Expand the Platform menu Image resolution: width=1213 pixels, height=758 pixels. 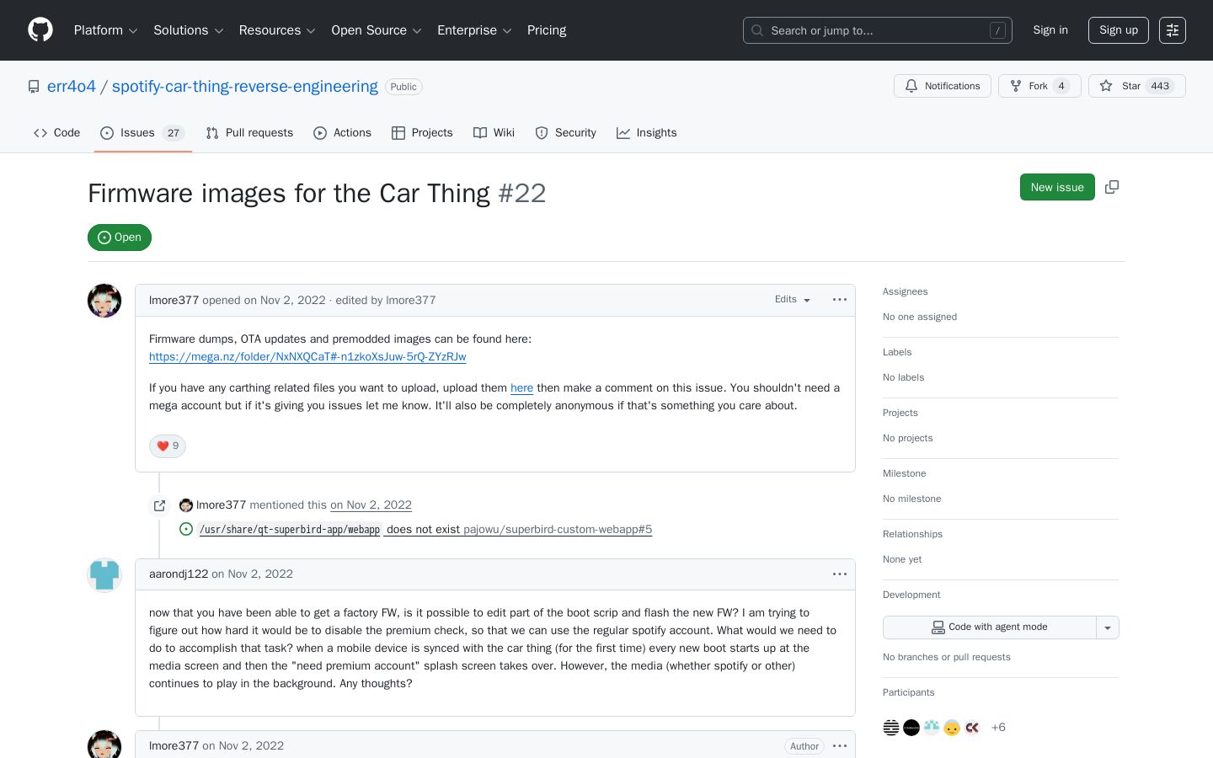point(106,30)
